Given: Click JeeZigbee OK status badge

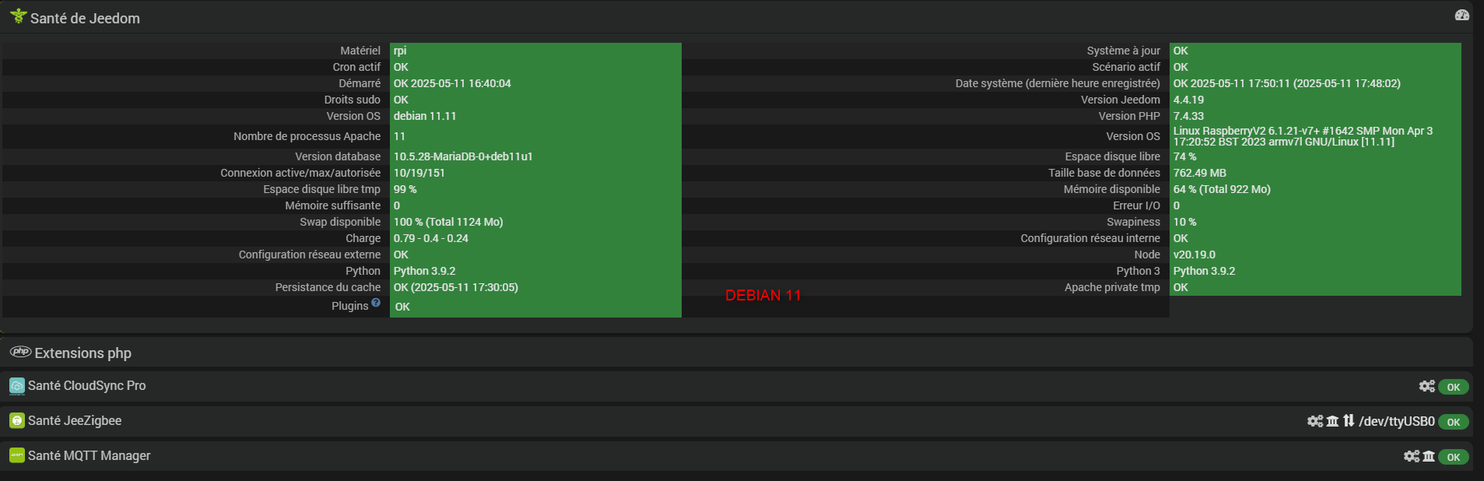Looking at the screenshot, I should [1453, 422].
